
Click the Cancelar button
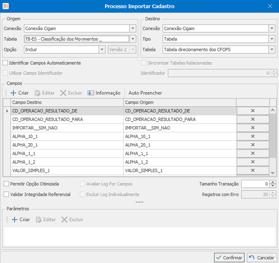261,257
